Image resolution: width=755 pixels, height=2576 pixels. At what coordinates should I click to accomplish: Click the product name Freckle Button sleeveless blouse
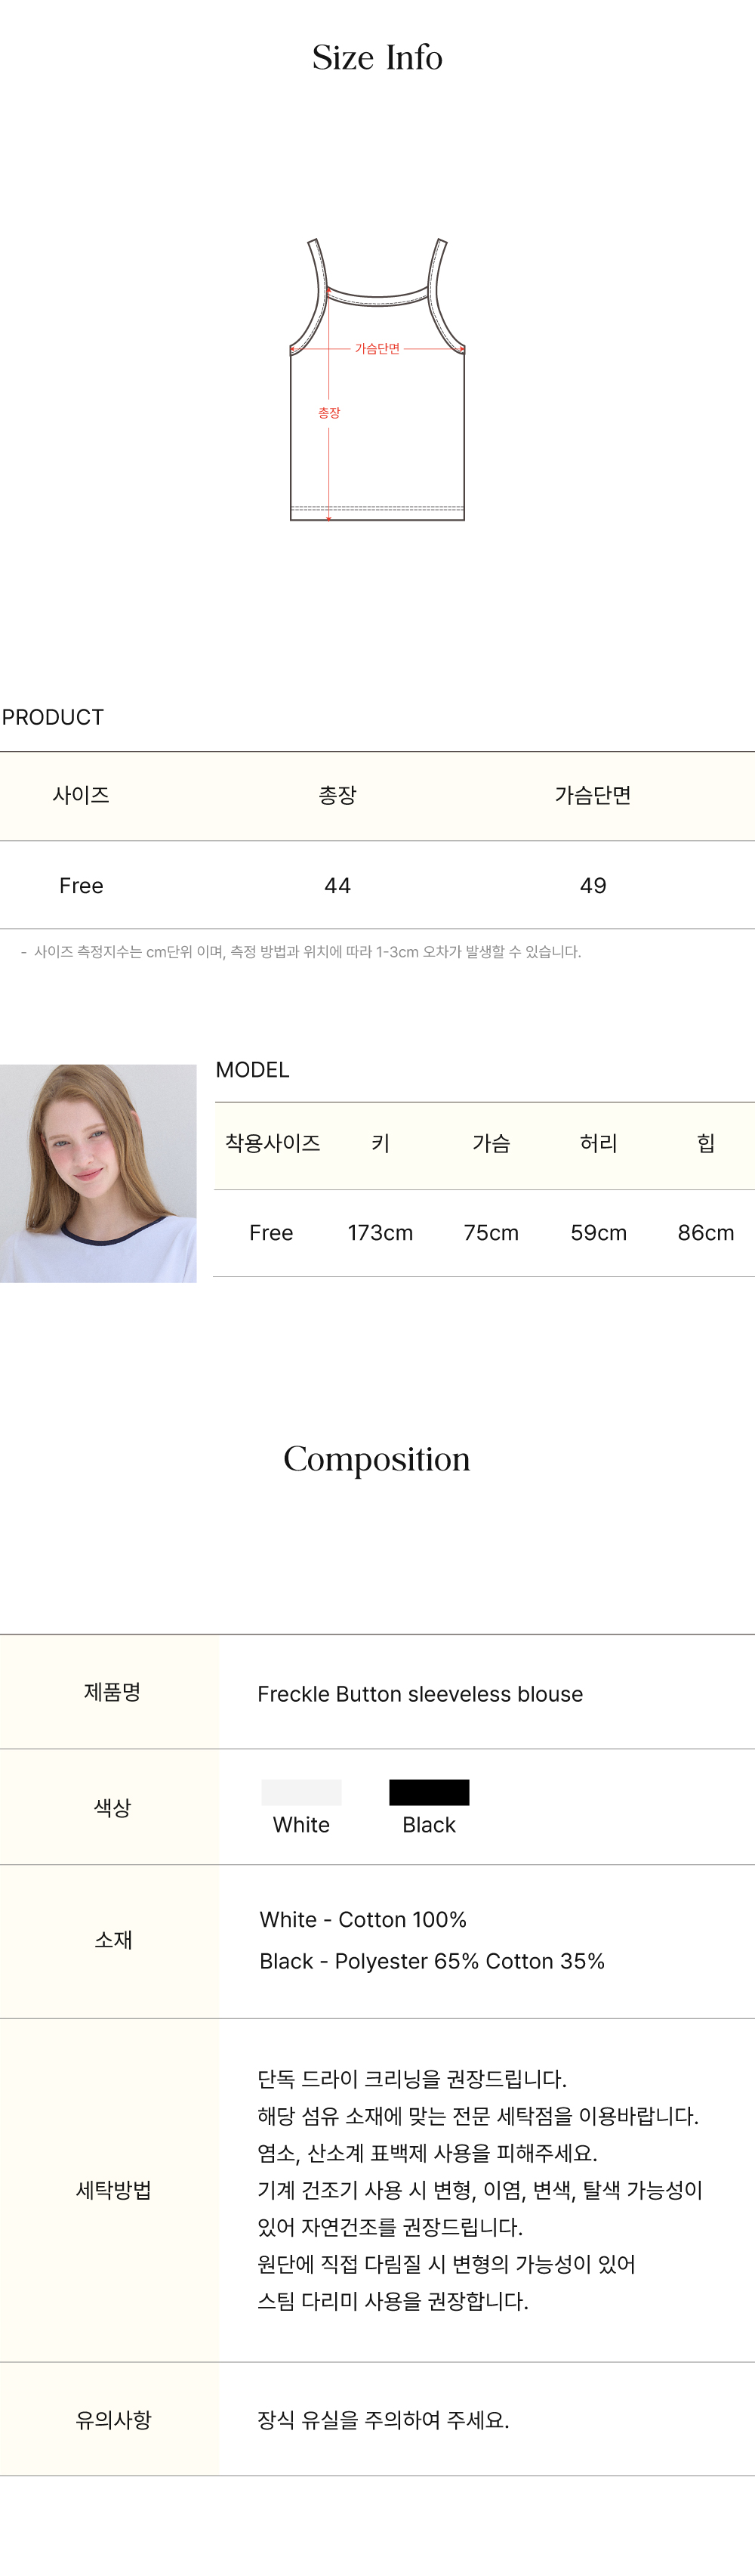click(420, 1694)
